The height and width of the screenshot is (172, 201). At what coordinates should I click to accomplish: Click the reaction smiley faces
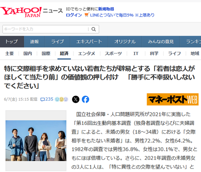pos(61,99)
